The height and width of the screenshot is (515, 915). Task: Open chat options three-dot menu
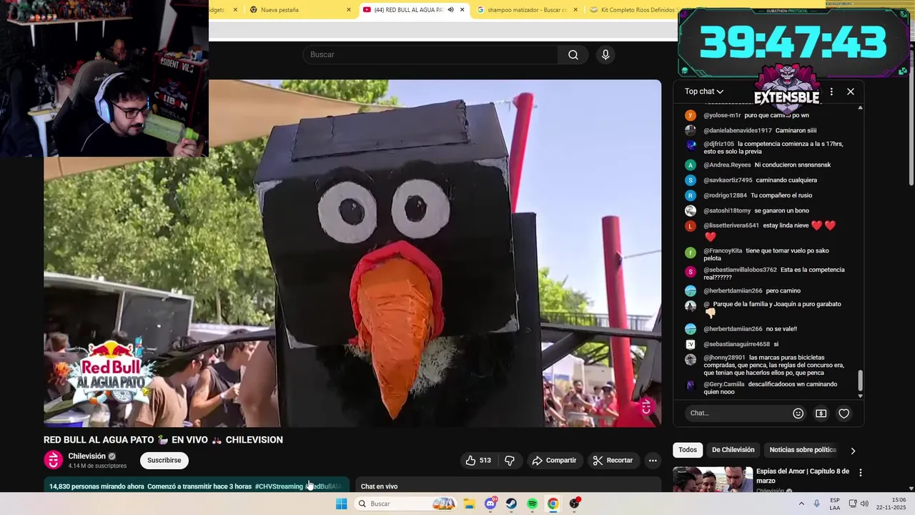click(x=831, y=92)
